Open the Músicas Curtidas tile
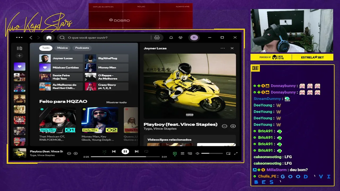Screen dimensions: 340x191 61,68
